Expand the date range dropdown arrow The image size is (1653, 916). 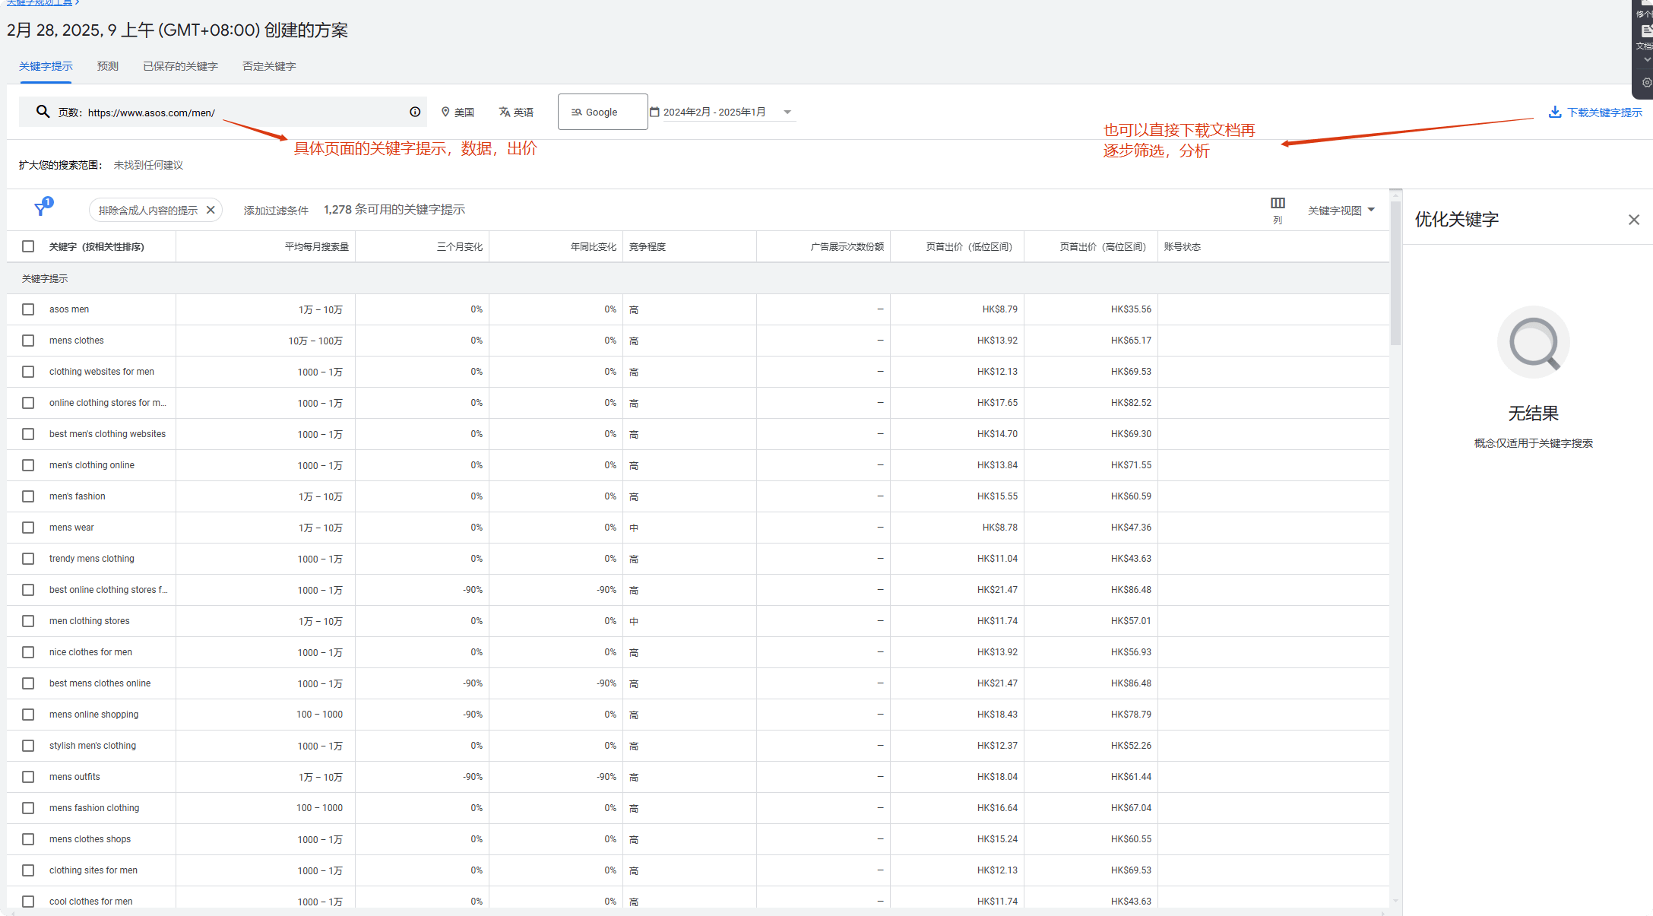click(x=787, y=112)
